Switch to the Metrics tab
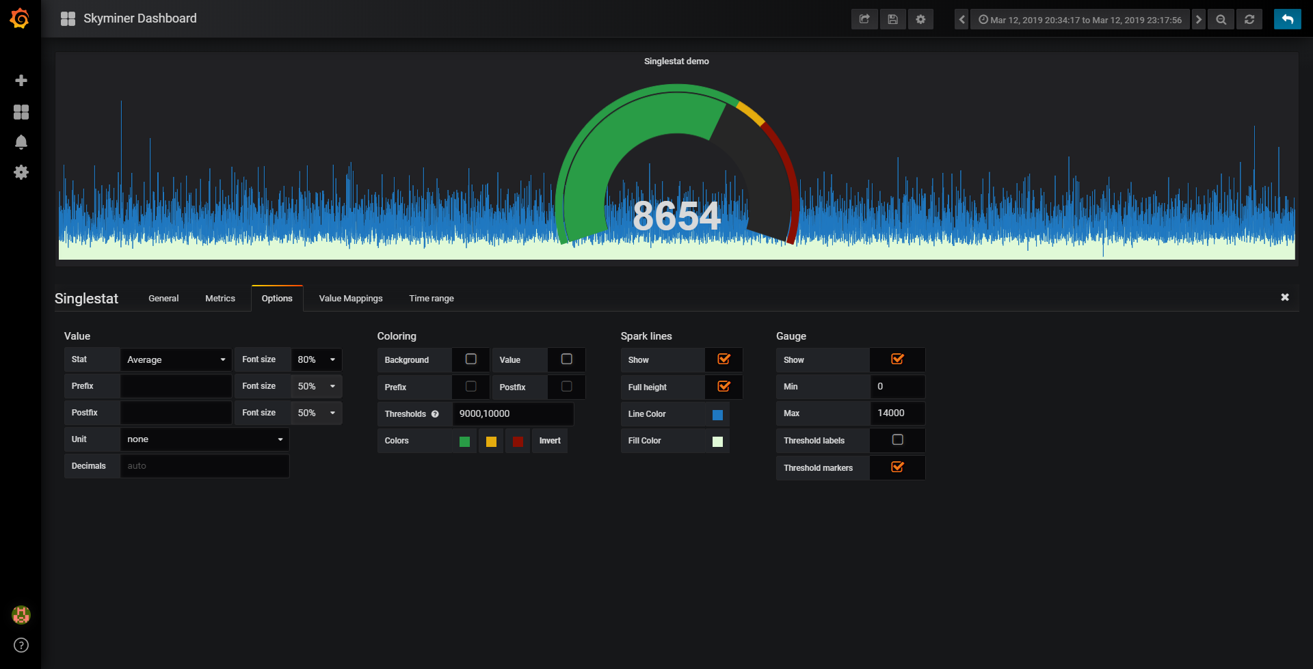The image size is (1313, 669). coord(220,299)
